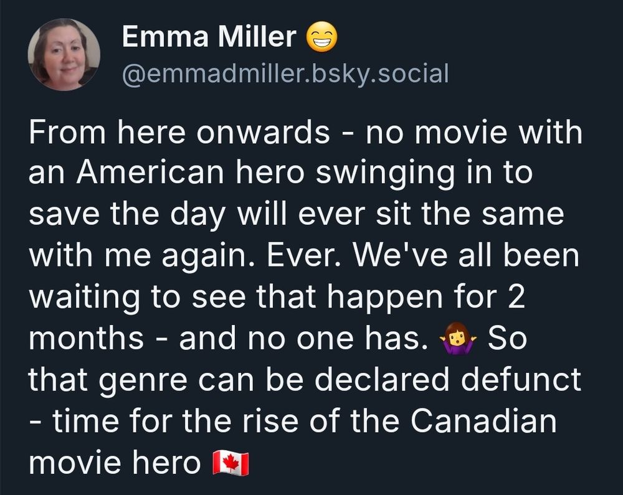Viewport: 623px width, 495px height.
Task: Click the words 'save the day'
Action: 126,215
